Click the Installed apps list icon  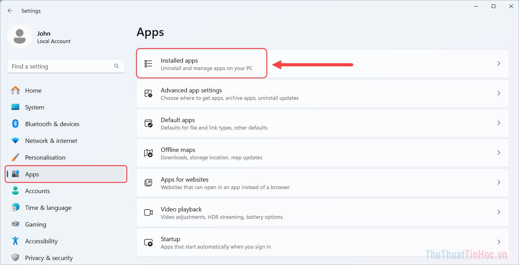(148, 64)
